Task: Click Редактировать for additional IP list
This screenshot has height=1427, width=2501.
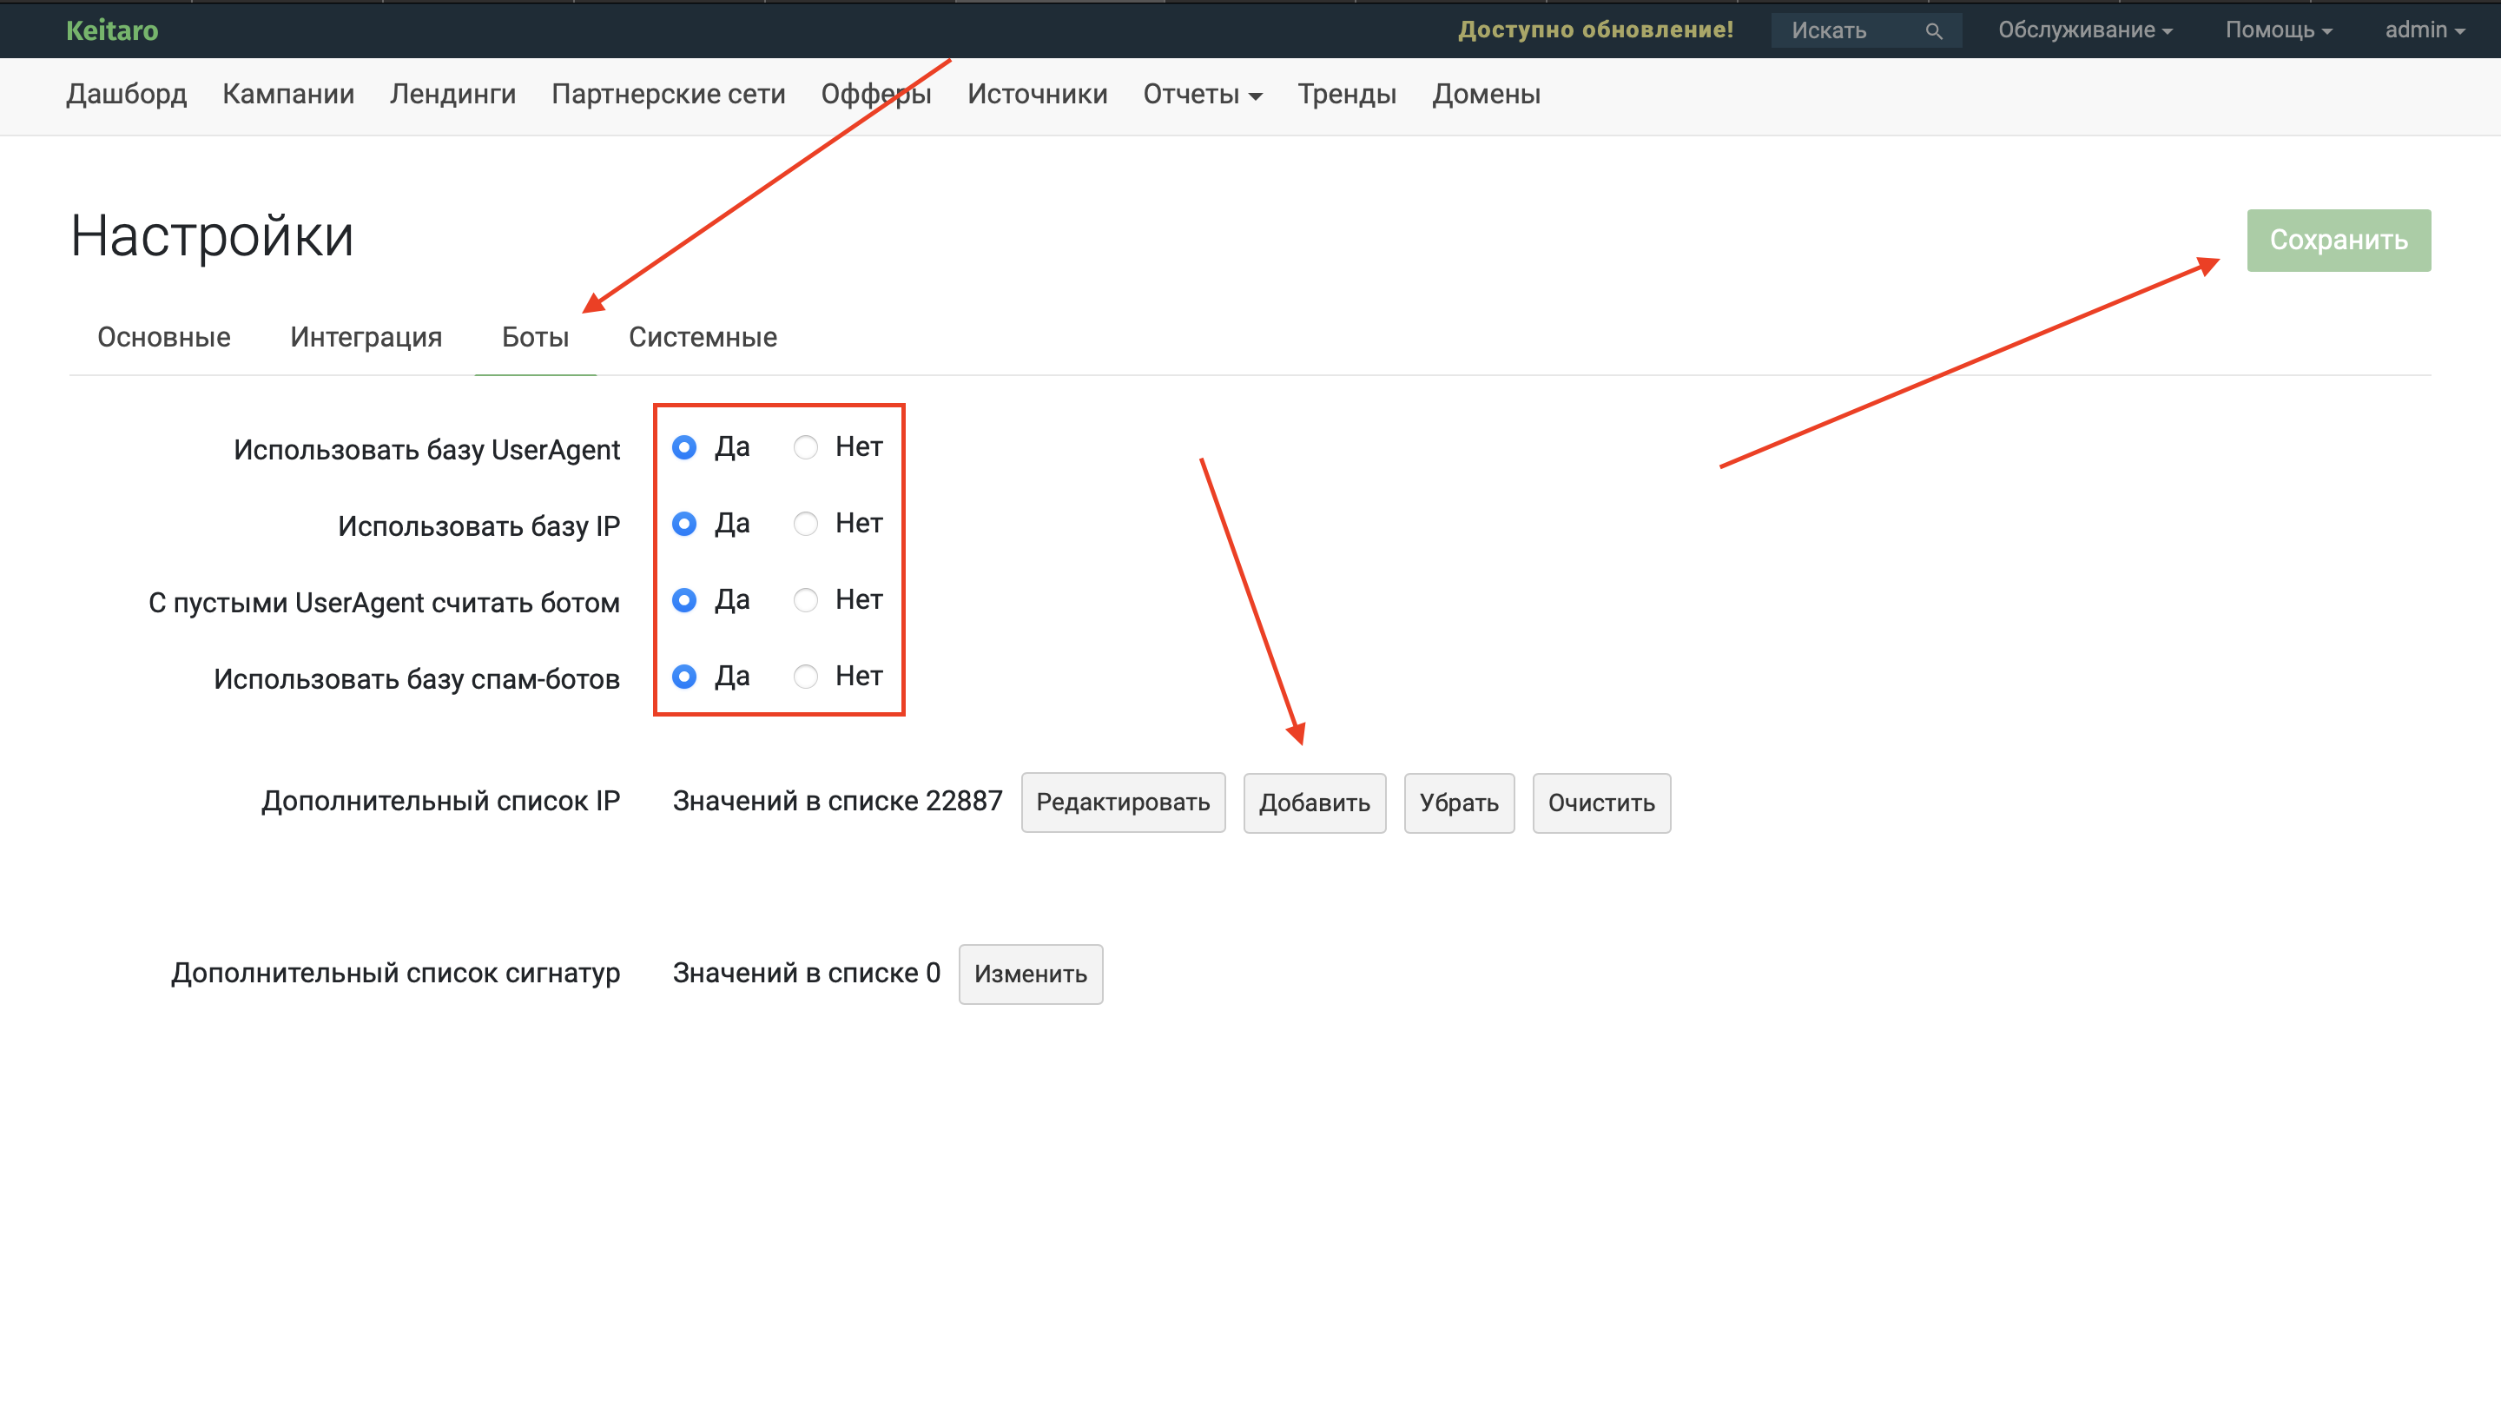Action: 1123,803
